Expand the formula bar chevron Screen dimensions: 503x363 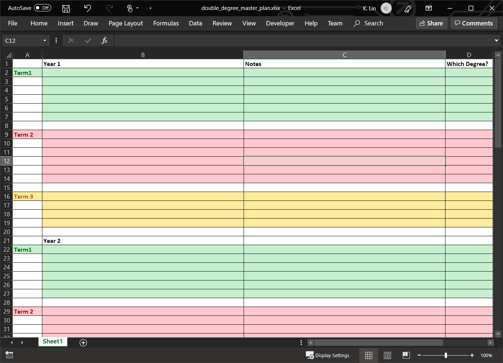click(496, 41)
